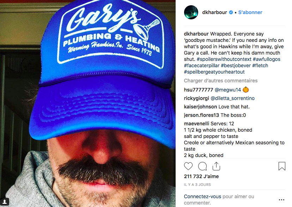Open the three-dot more options menu
Image resolution: width=292 pixels, height=207 pixels.
281,200
